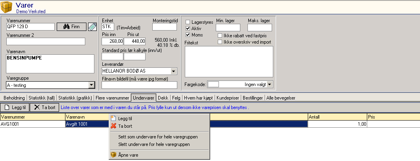Image resolution: width=420 pixels, height=161 pixels.
Task: Enable Ikke overskriv ved import checkbox
Action: coord(220,42)
